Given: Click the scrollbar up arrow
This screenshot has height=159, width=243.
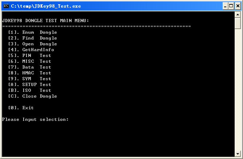Looking at the screenshot, I should tap(238, 15).
